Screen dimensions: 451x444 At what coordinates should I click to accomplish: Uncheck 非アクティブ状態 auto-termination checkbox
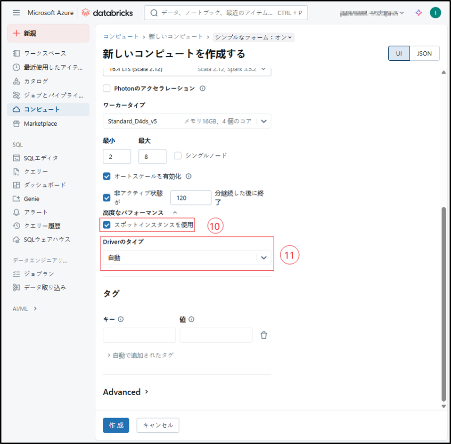107,198
